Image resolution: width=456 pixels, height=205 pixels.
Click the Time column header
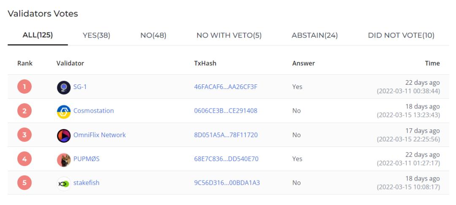[x=432, y=64]
